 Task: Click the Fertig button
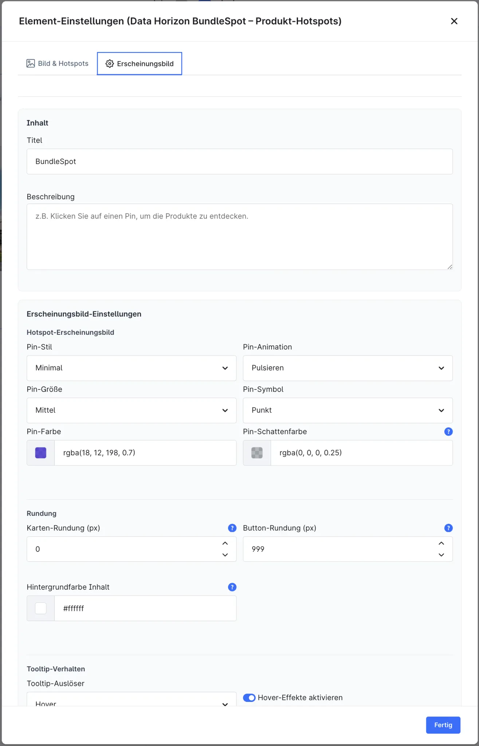tap(443, 725)
